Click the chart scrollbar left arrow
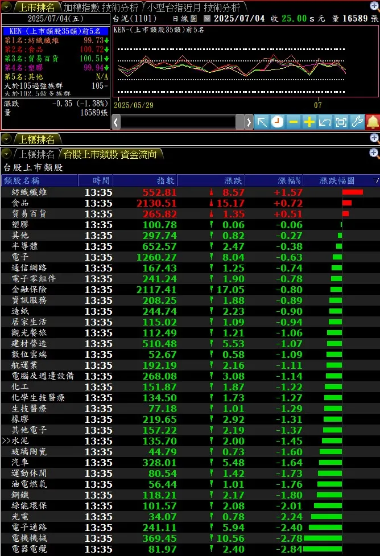380x556 pixels. [116, 122]
